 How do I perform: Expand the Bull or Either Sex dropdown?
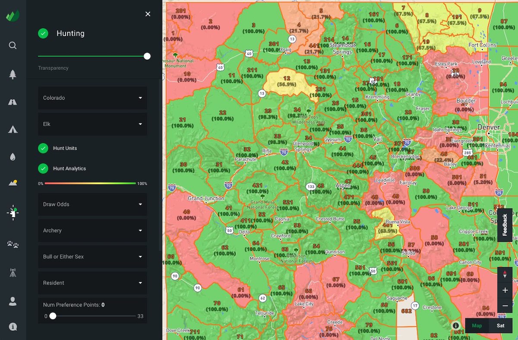pos(92,257)
